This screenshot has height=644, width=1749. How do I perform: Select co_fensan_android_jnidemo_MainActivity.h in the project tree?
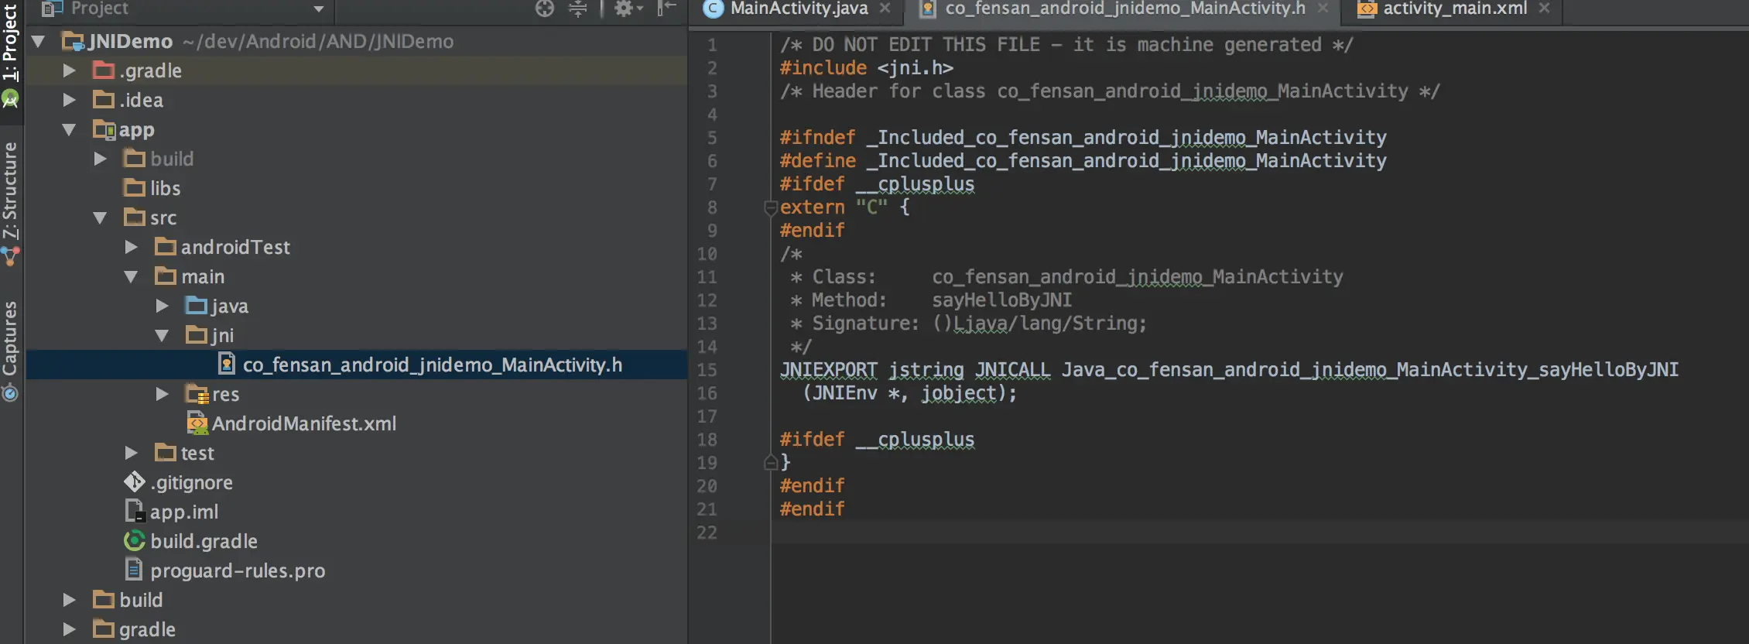click(x=433, y=365)
